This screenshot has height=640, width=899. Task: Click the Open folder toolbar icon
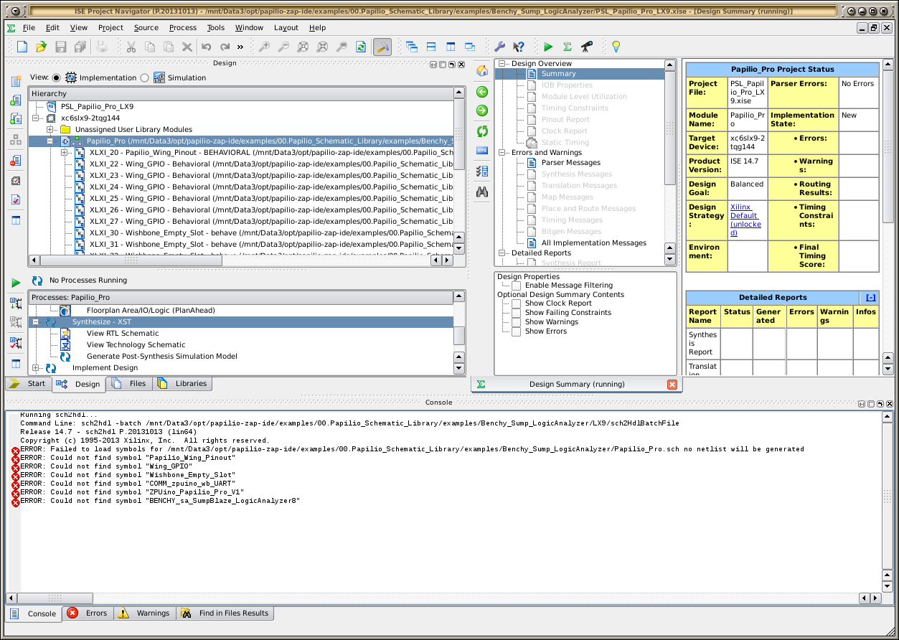tap(41, 47)
